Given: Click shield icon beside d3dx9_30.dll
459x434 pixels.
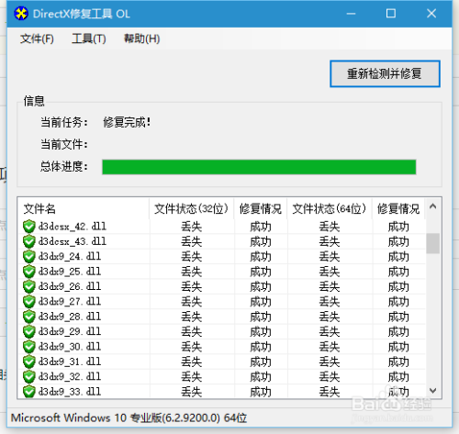Looking at the screenshot, I should click(x=29, y=347).
